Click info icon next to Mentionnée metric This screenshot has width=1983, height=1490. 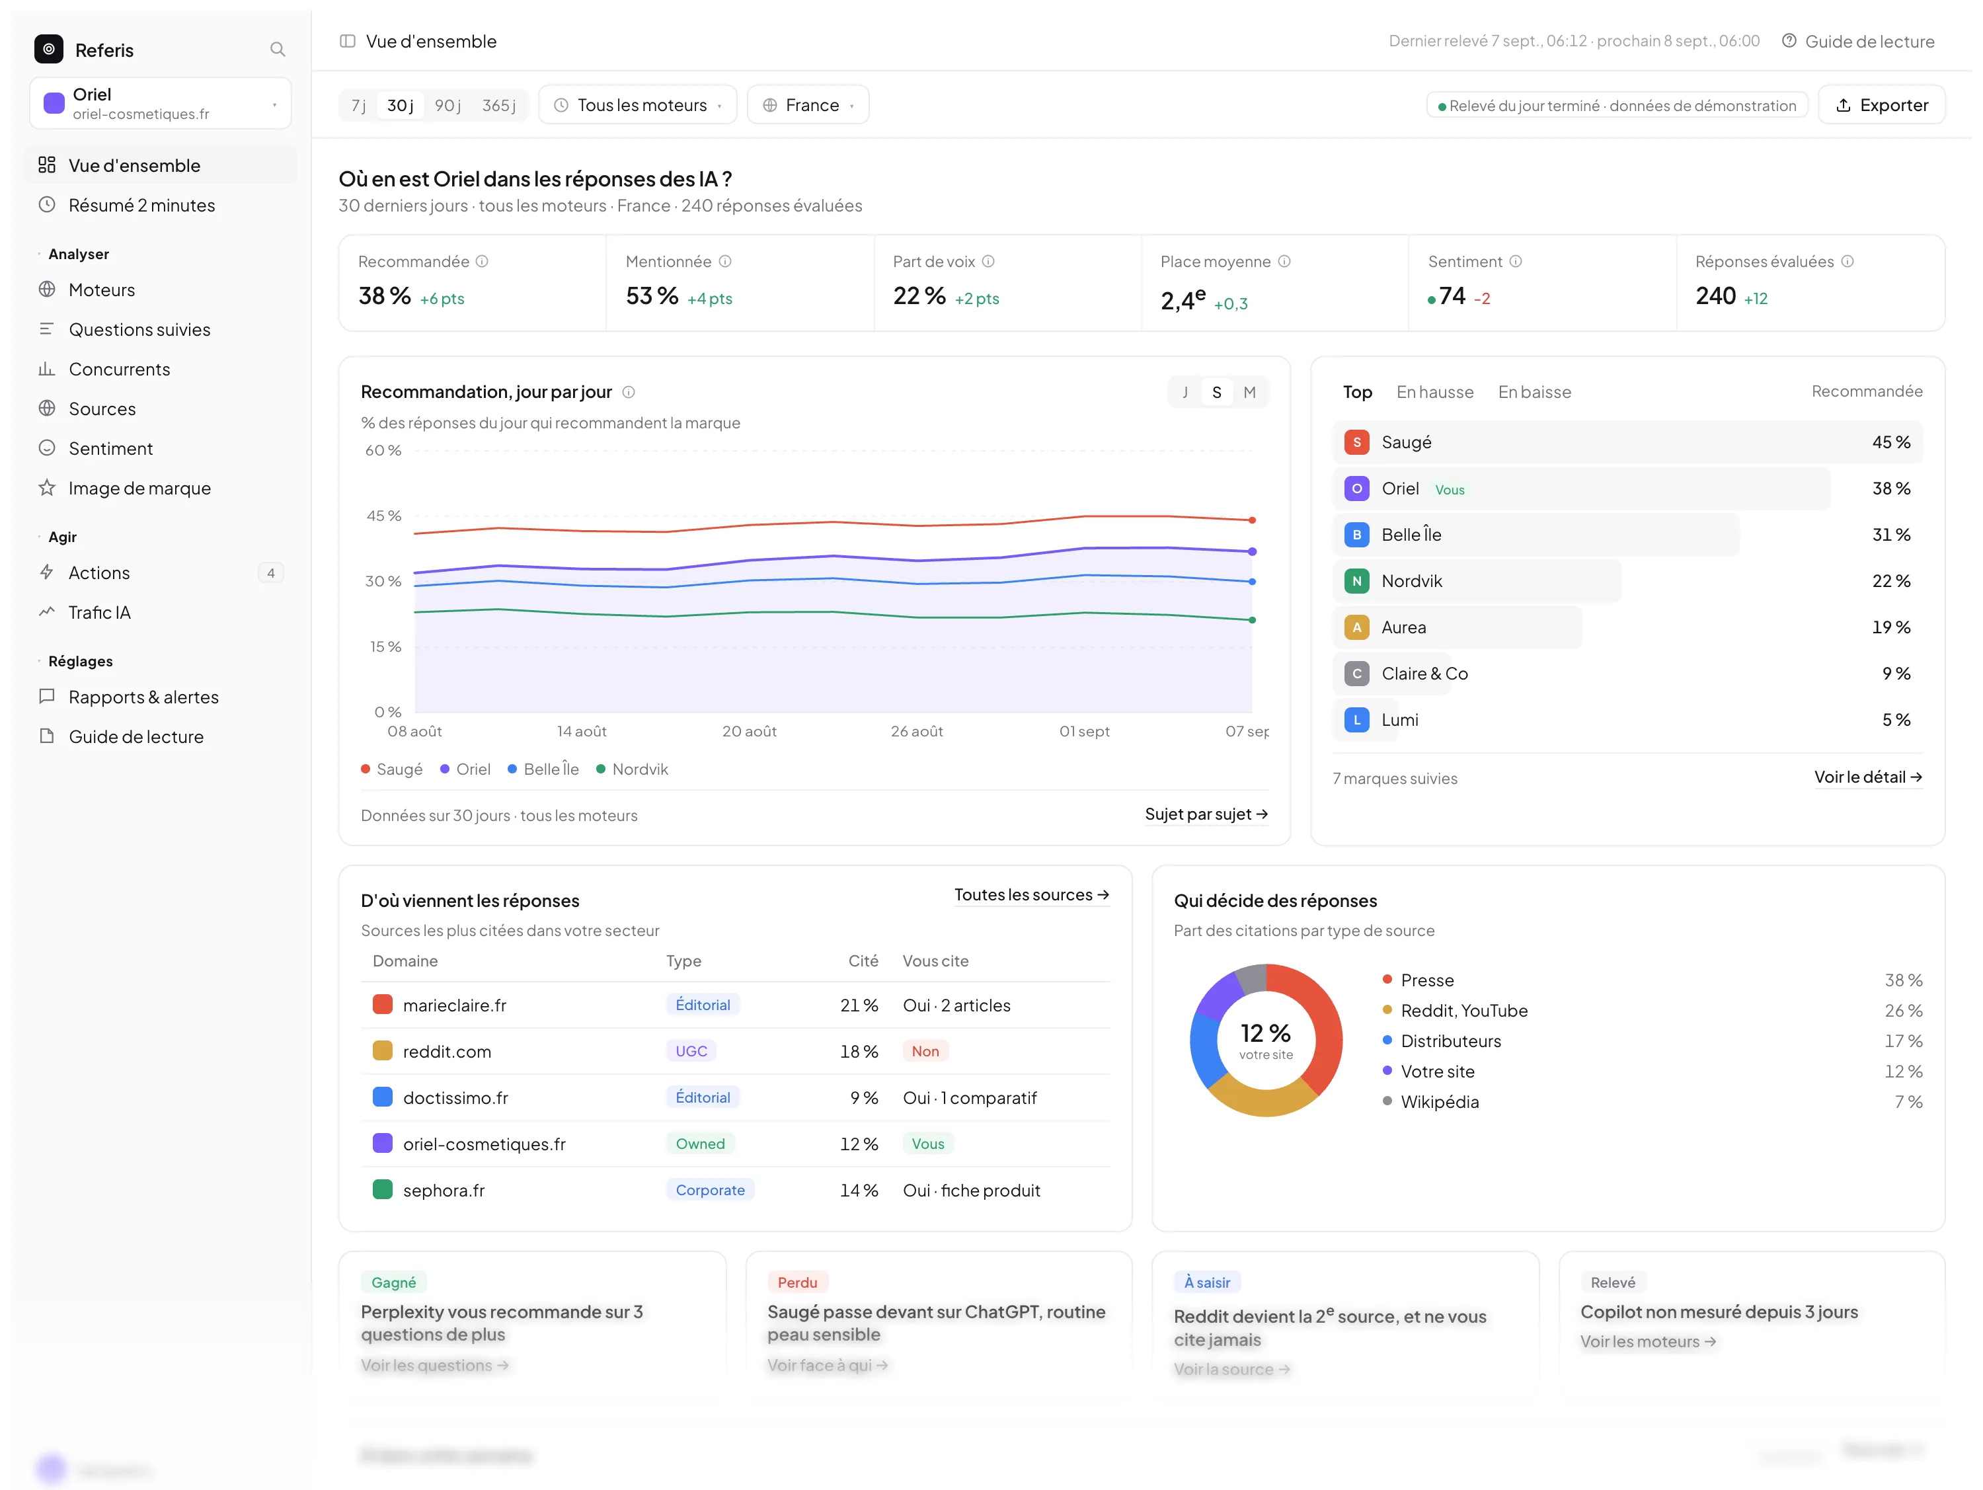tap(725, 261)
